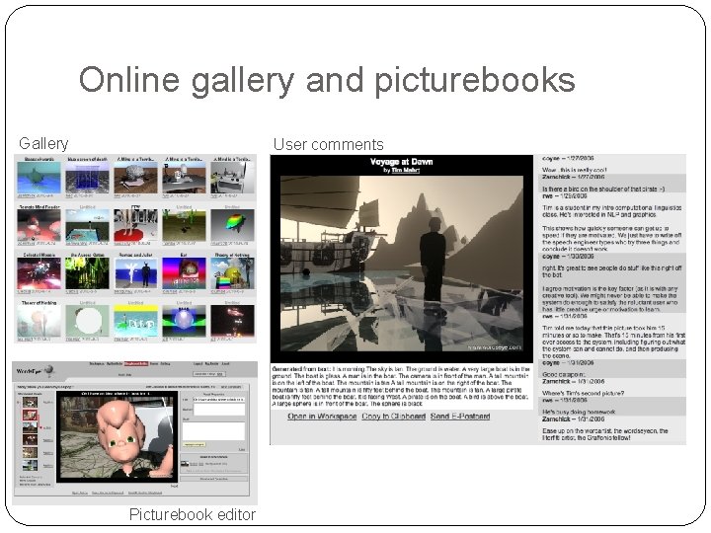The image size is (711, 533).
Task: Select the red-outlined storyboard panel thumbnail
Action: click(30, 416)
